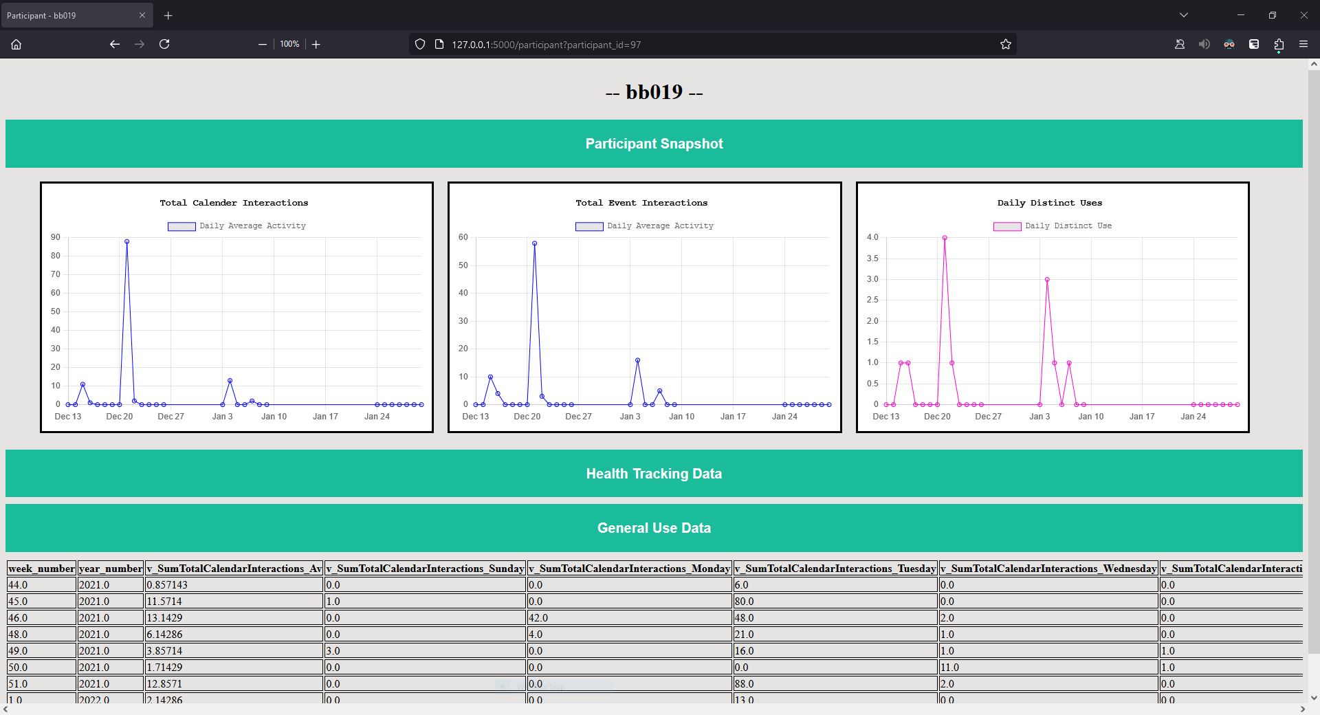Viewport: 1320px width, 715px height.
Task: Expand the Health Tracking Data section
Action: point(654,473)
